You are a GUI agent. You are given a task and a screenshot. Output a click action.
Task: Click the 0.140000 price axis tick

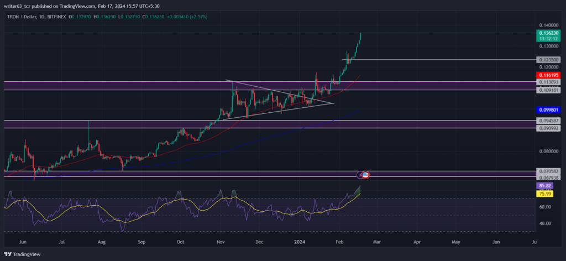[x=548, y=25]
